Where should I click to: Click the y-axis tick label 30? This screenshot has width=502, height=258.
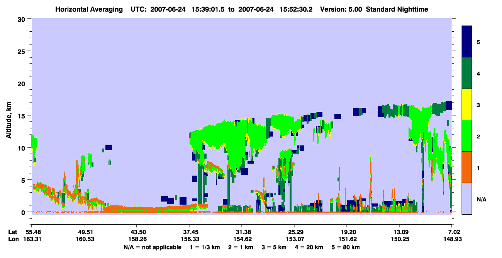22,19
